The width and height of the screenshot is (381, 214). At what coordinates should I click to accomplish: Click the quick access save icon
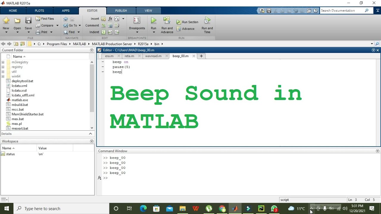point(269,11)
